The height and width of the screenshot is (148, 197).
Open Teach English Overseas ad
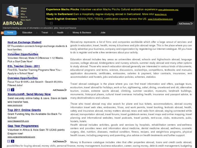point(62,19)
